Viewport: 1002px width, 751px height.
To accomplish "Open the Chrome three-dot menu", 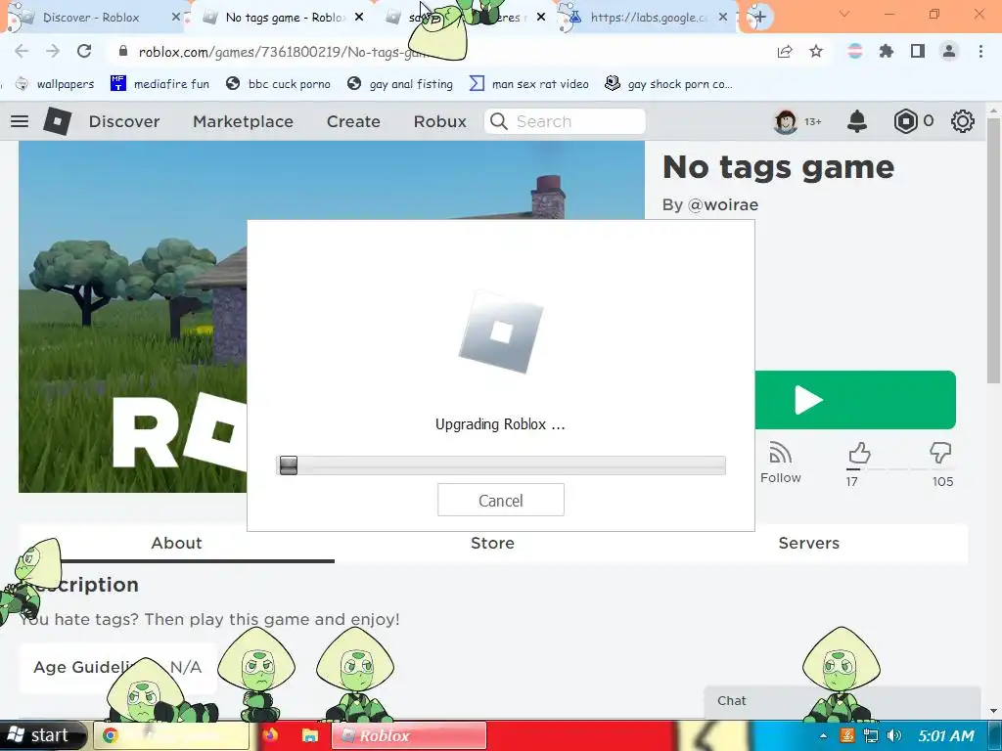I will tap(980, 51).
